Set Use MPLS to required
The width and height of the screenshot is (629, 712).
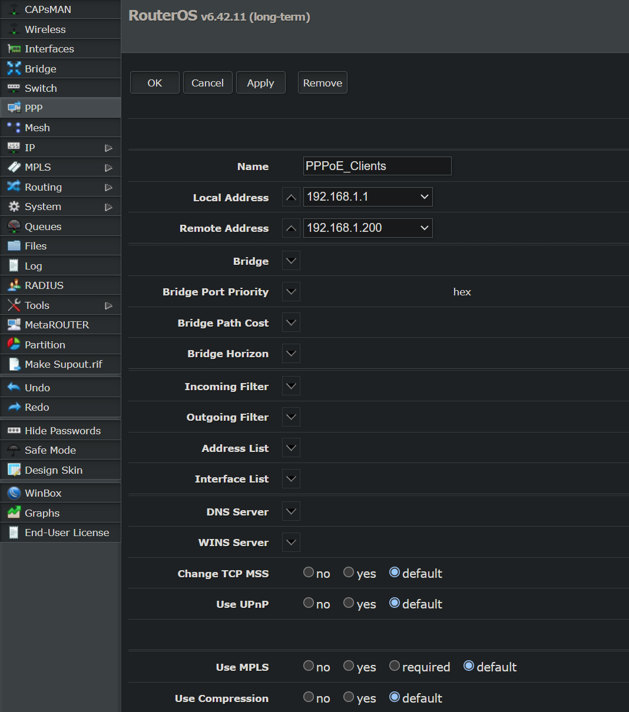[x=395, y=666]
